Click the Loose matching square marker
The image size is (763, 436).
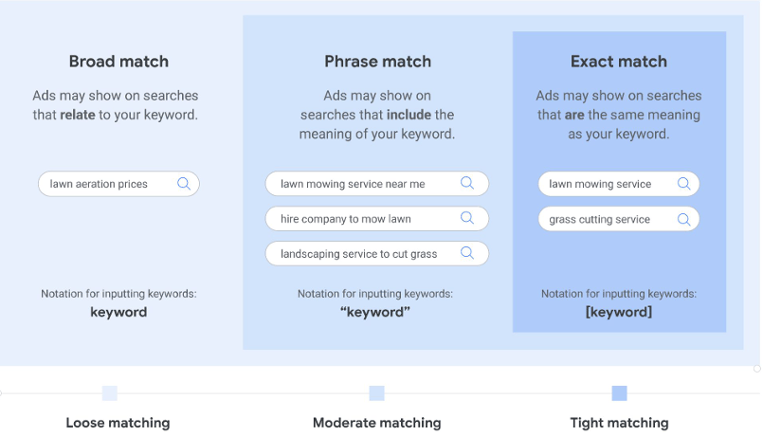[x=110, y=393]
